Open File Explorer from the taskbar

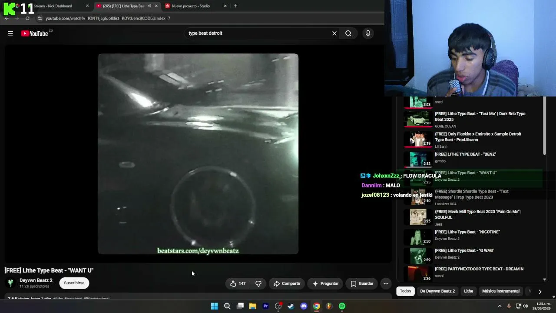(x=253, y=306)
